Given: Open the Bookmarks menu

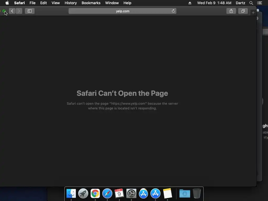Looking at the screenshot, I should point(91,3).
